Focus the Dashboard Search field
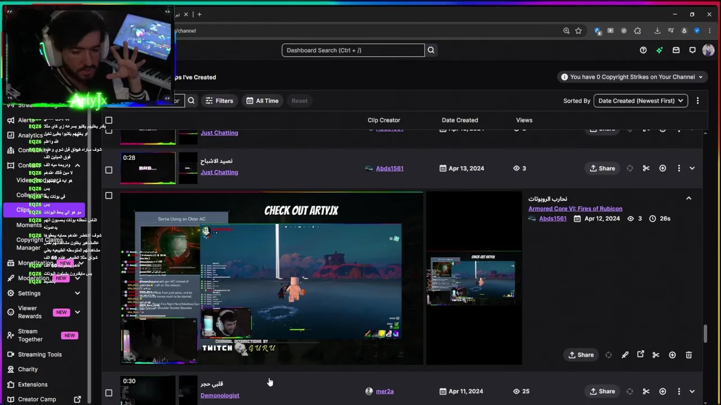The height and width of the screenshot is (405, 721). 353,50
